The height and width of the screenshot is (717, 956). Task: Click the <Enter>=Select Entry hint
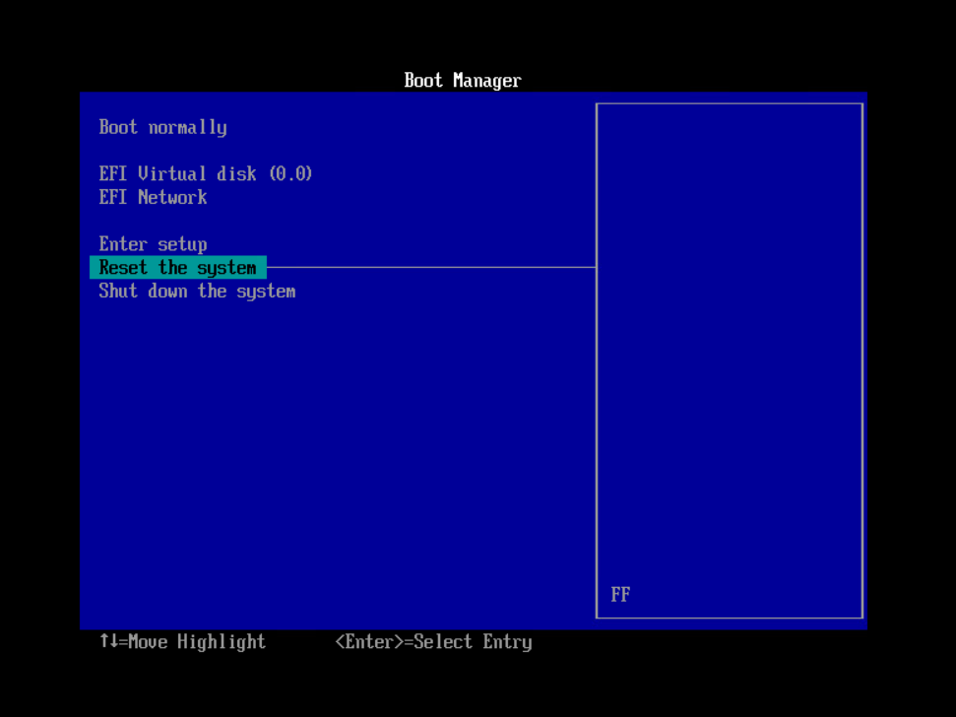coord(433,641)
